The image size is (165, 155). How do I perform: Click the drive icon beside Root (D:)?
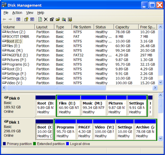(4, 68)
